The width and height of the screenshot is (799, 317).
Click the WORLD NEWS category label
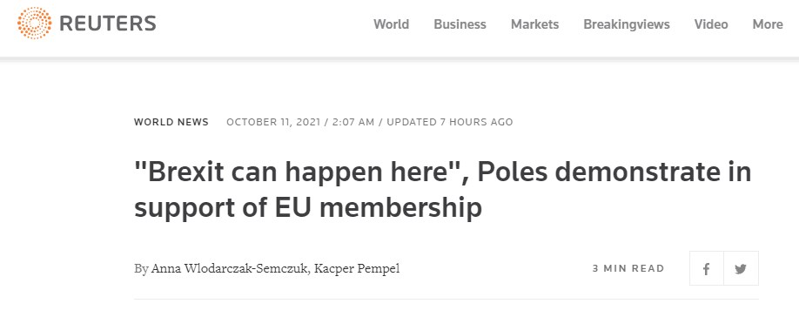[171, 122]
